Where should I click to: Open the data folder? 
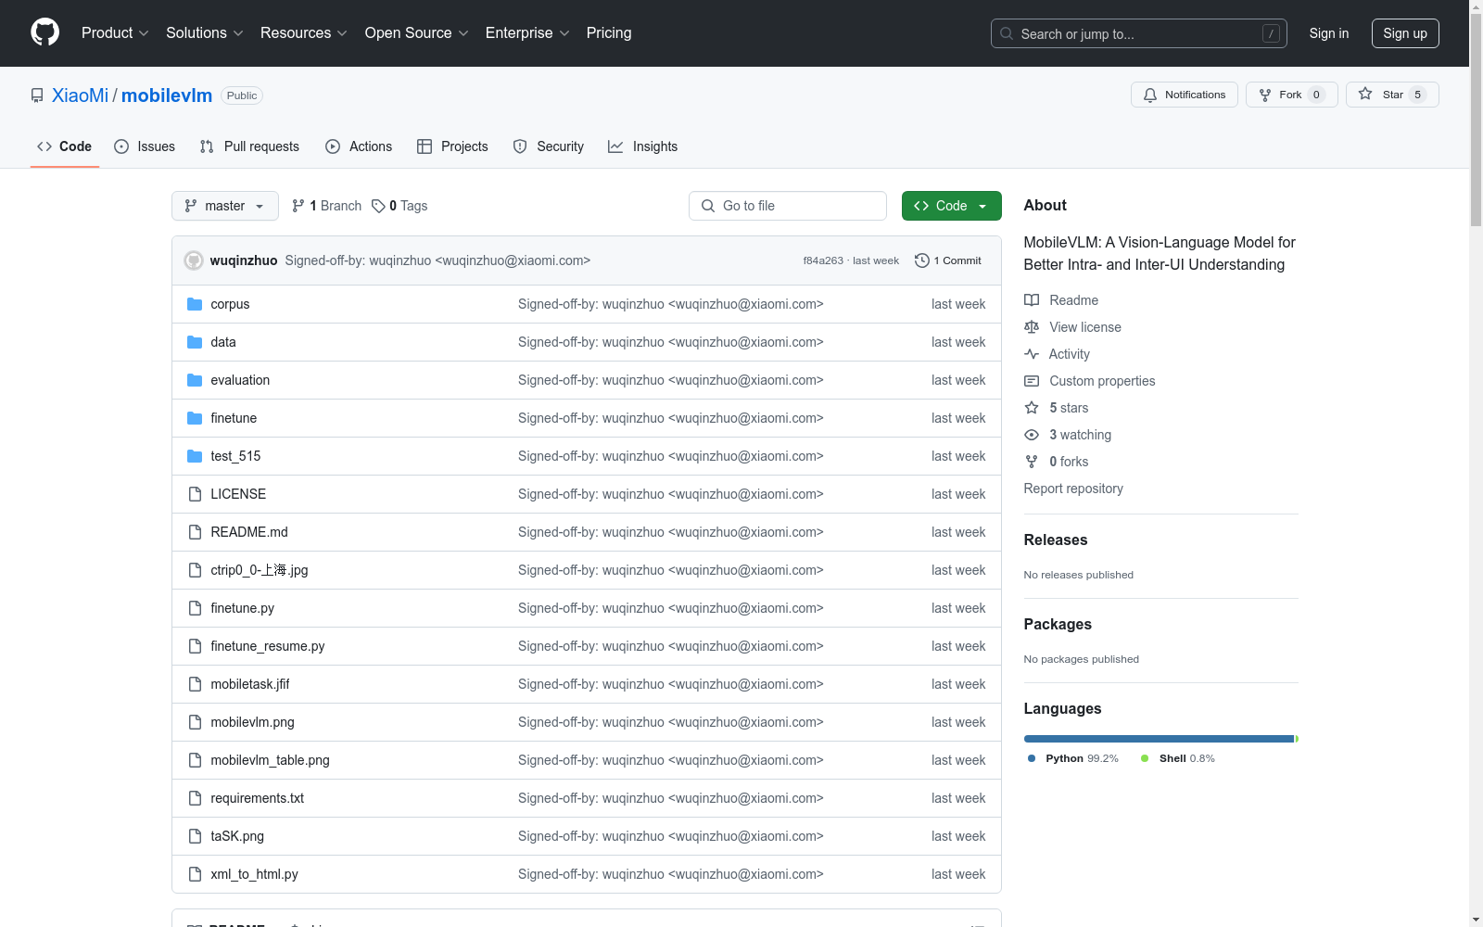[223, 342]
